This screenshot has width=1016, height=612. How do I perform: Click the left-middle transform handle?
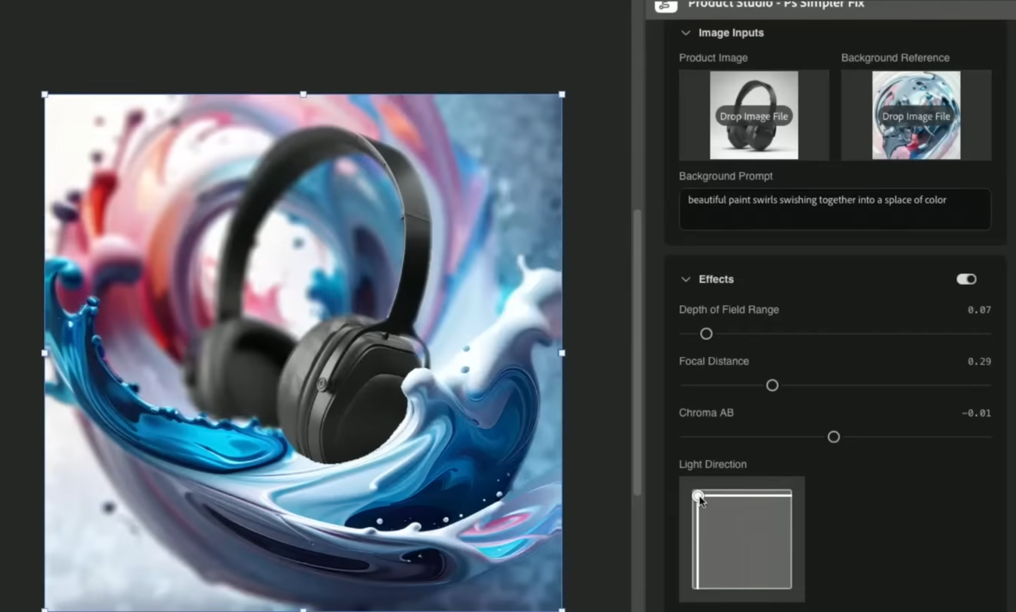pos(45,353)
